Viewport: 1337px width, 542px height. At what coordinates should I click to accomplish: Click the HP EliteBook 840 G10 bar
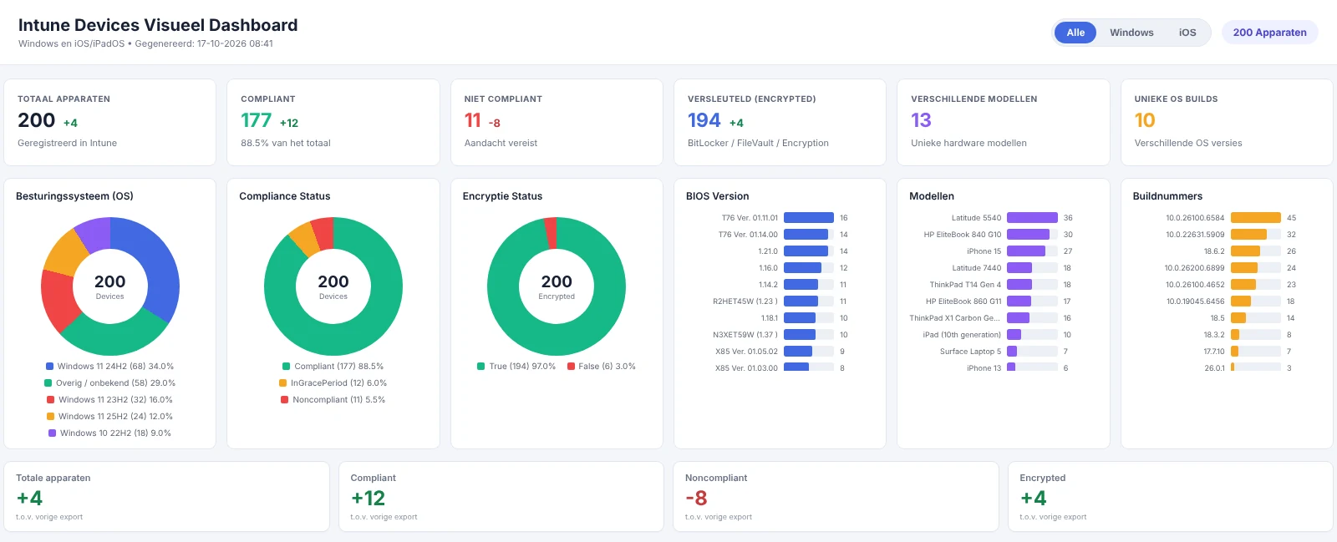[1028, 235]
